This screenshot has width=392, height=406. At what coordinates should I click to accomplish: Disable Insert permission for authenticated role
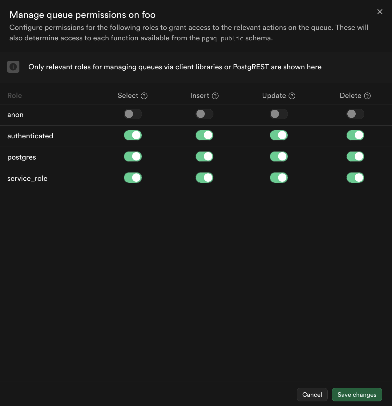(x=204, y=135)
